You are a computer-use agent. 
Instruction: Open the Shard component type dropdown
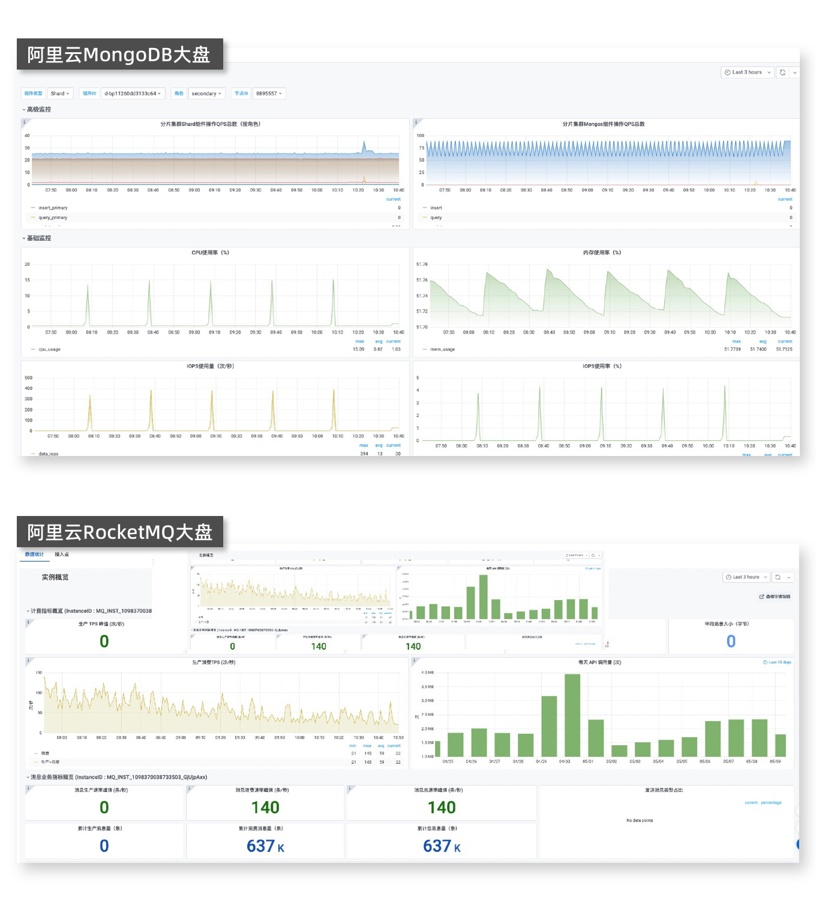(x=60, y=93)
